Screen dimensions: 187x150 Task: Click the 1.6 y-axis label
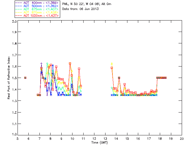click(14, 67)
